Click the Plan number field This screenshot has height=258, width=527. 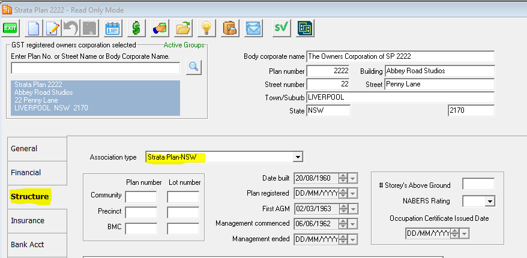pyautogui.click(x=328, y=71)
